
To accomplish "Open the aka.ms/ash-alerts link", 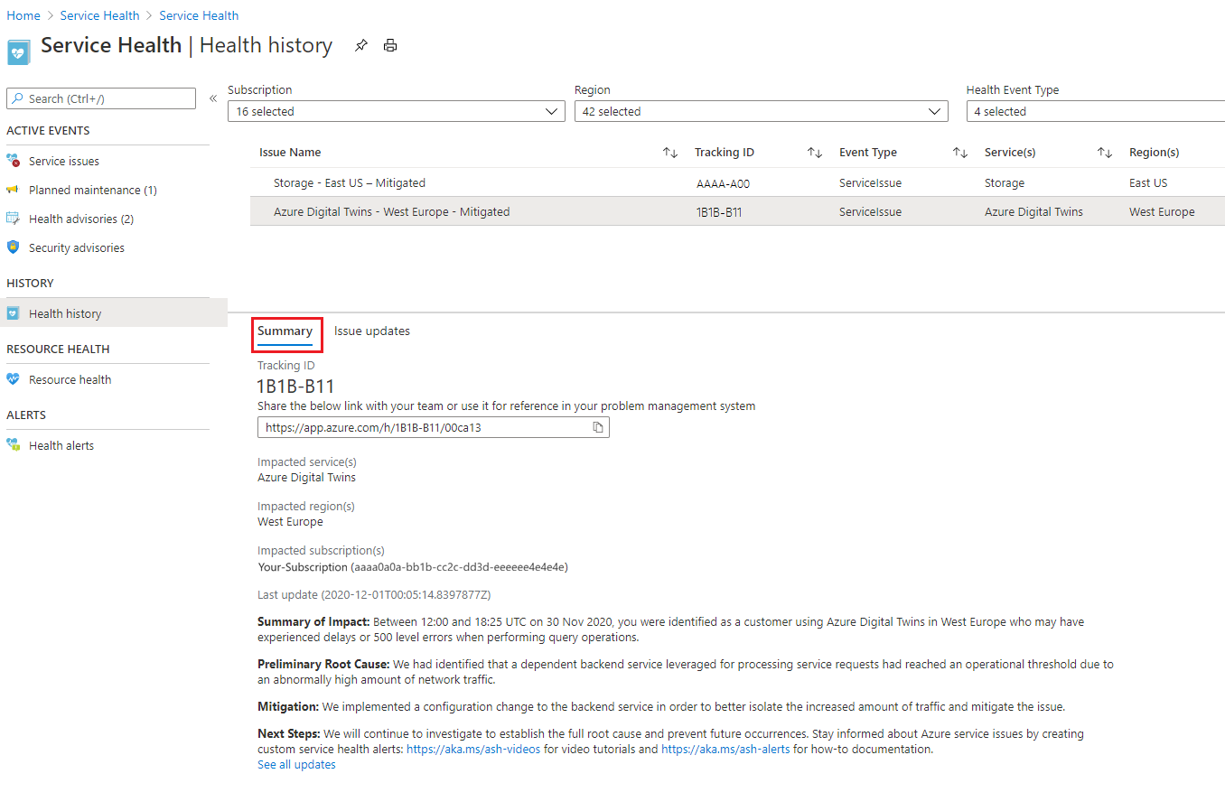I will (x=725, y=750).
